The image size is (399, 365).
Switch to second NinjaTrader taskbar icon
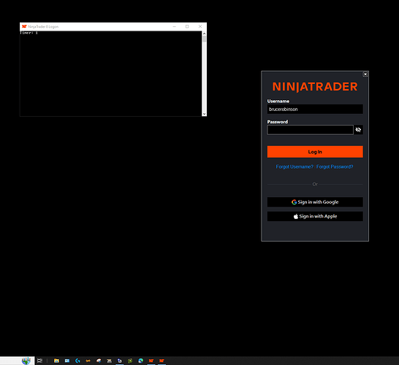click(x=161, y=361)
